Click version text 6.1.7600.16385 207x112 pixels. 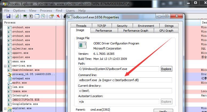(x=104, y=54)
